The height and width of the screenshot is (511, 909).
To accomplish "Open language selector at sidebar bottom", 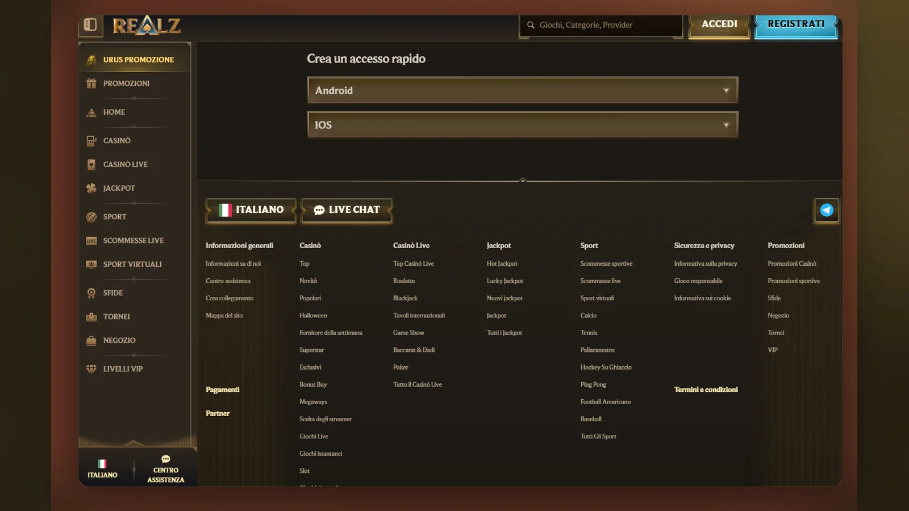I will click(102, 469).
